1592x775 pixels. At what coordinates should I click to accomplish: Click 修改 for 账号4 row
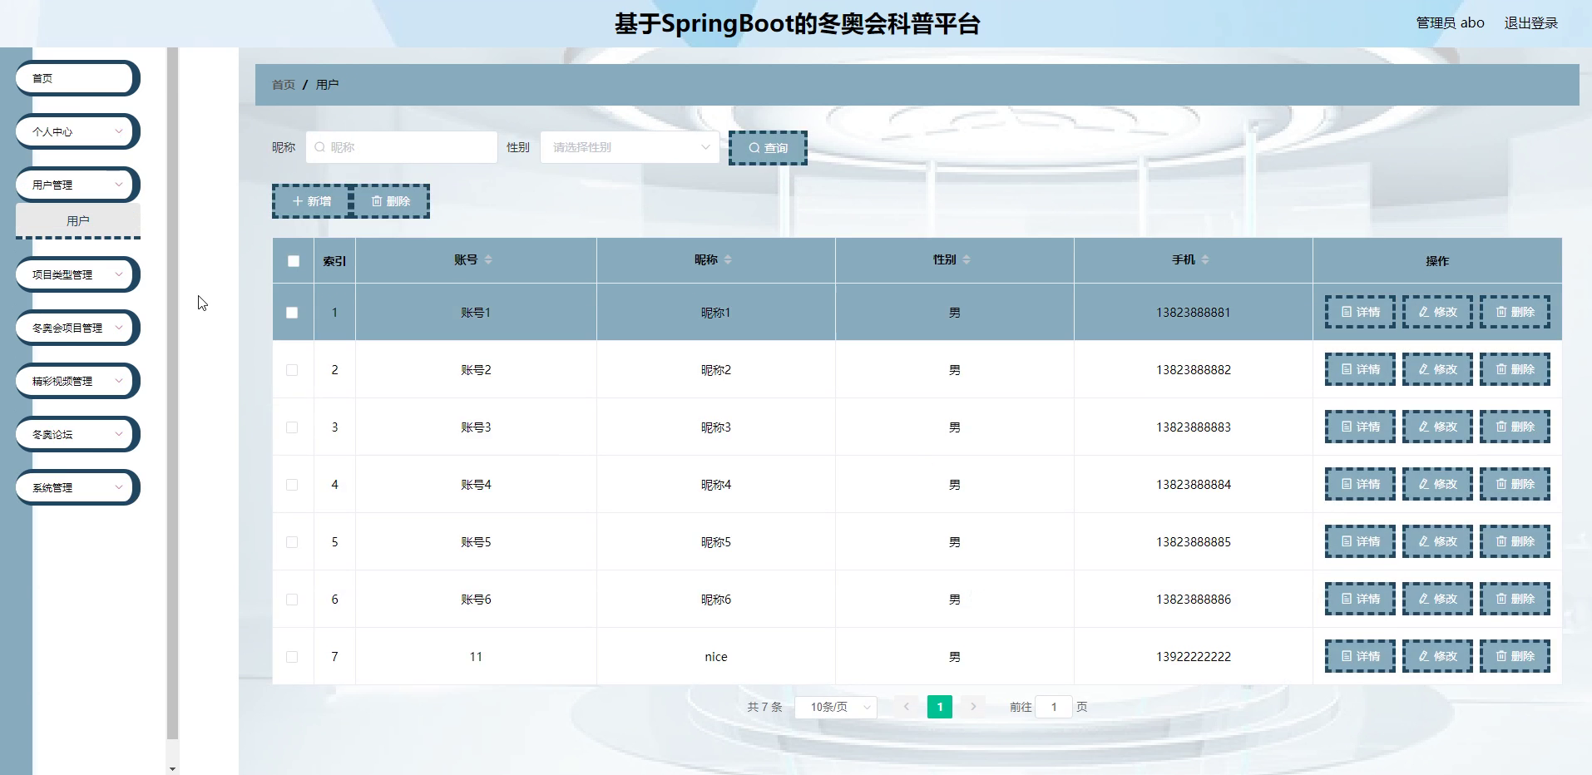(x=1437, y=484)
